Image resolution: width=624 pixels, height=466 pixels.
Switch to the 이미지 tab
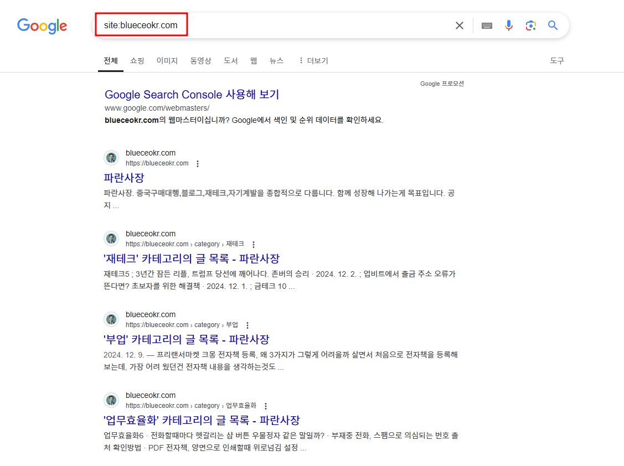click(x=167, y=60)
